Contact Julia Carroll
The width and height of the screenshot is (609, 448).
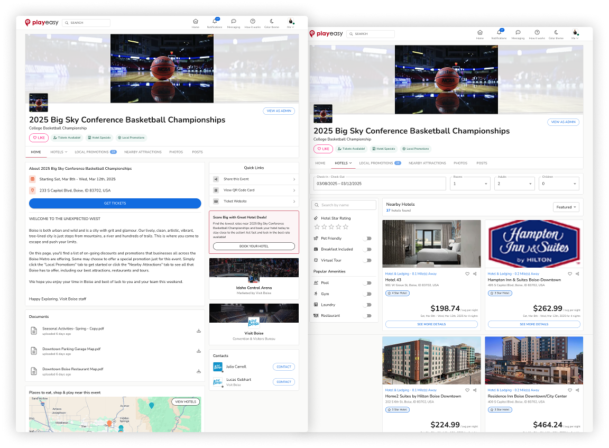click(284, 367)
